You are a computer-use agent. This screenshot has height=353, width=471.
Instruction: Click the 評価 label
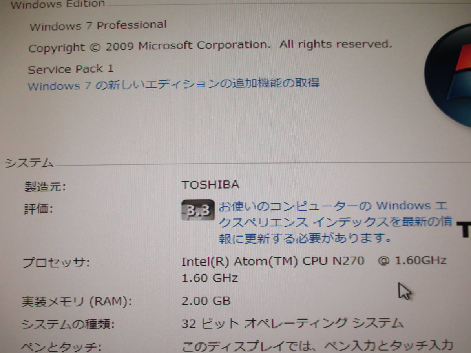click(38, 209)
